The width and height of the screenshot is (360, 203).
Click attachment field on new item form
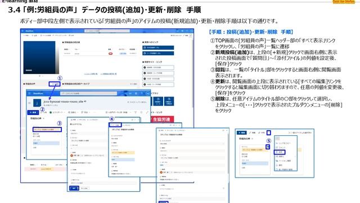103,183
